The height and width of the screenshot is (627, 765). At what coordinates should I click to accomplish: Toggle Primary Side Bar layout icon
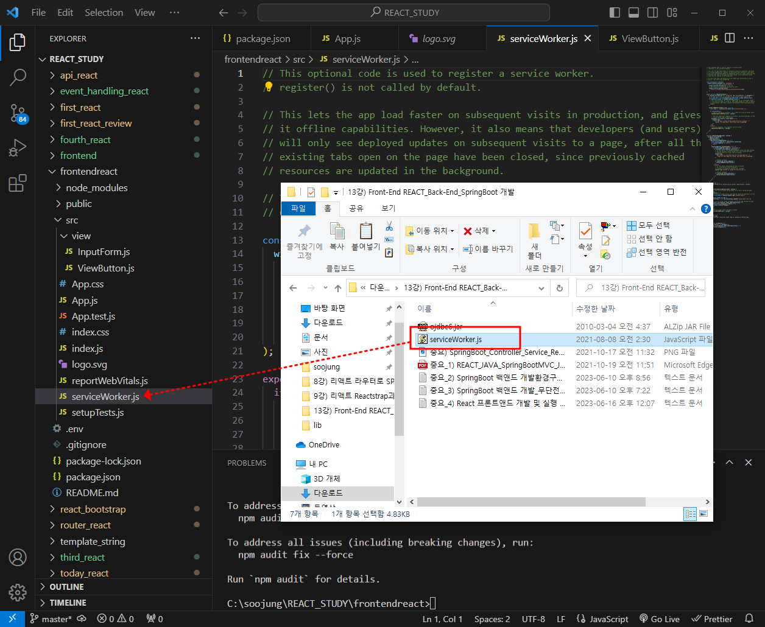615,12
